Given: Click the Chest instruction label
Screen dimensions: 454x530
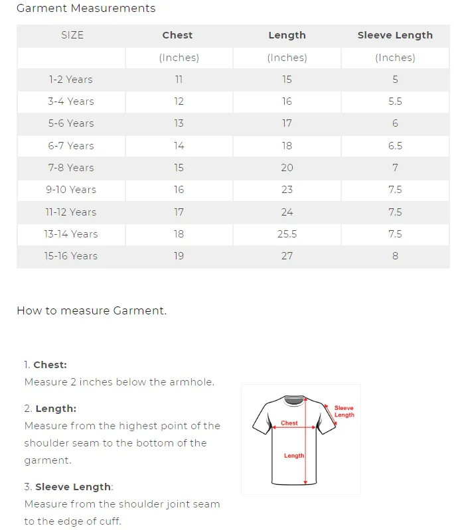Looking at the screenshot, I should [x=50, y=365].
